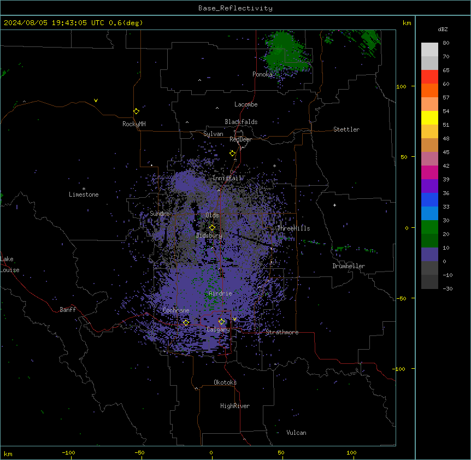Image resolution: width=471 pixels, height=460 pixels.
Task: Click the Banff city label
Action: pos(68,310)
